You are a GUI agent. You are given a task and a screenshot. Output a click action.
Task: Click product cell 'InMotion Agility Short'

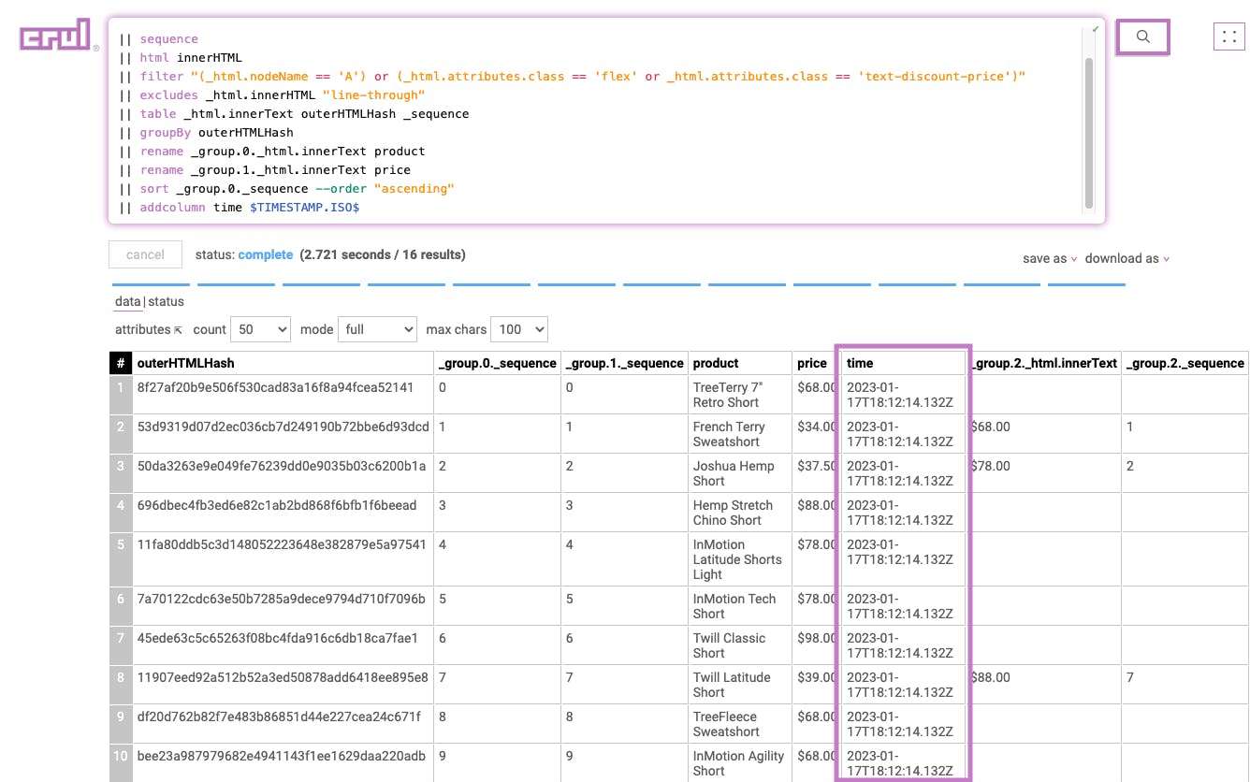pos(740,763)
